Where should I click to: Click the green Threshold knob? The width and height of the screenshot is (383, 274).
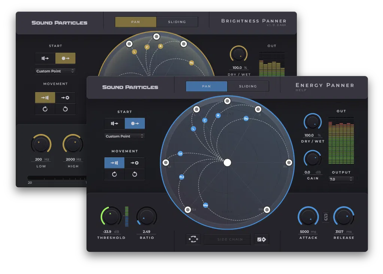click(111, 217)
